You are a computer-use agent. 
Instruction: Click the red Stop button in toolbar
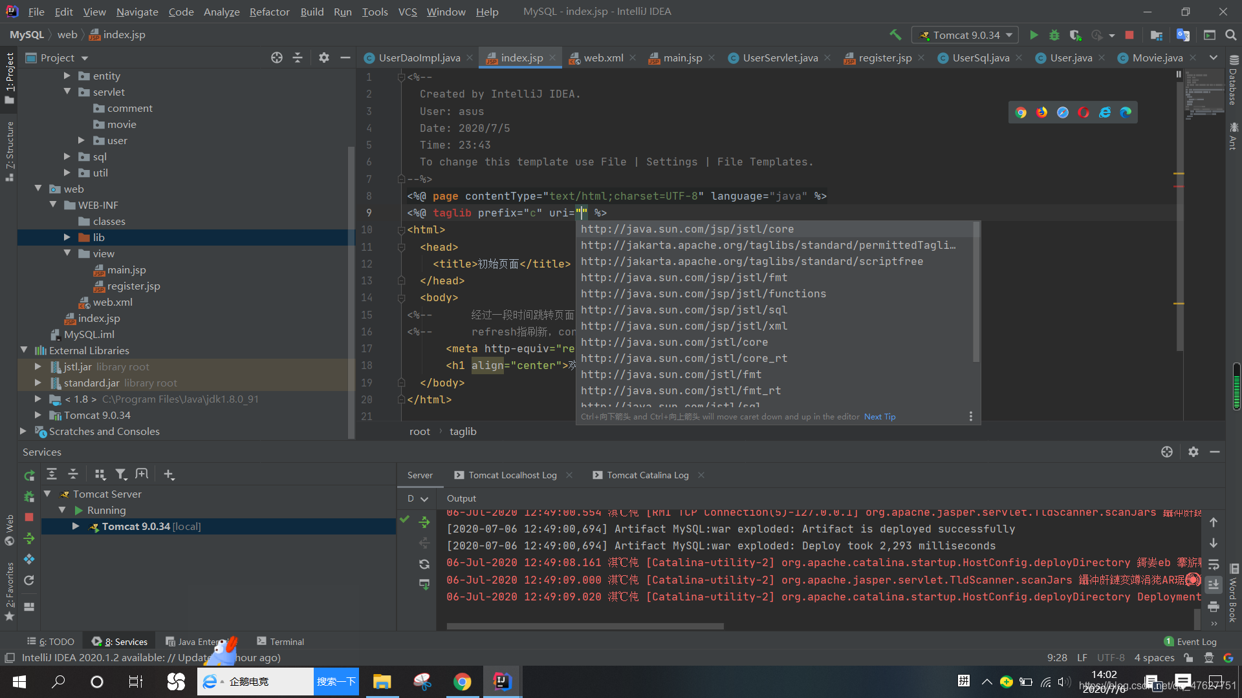1129,35
